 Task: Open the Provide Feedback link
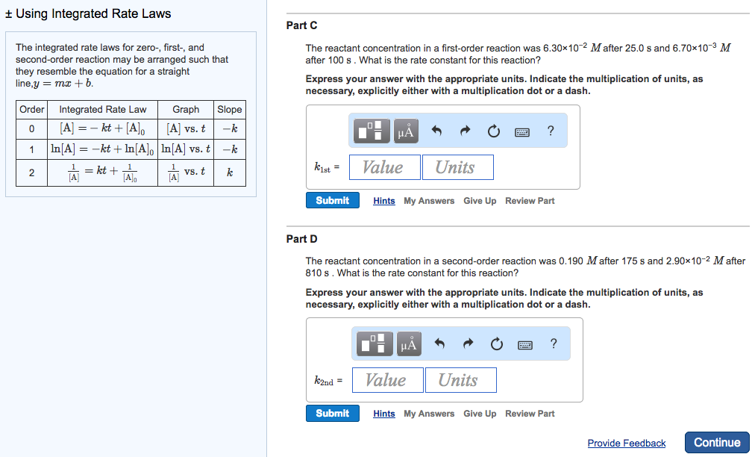pos(626,443)
